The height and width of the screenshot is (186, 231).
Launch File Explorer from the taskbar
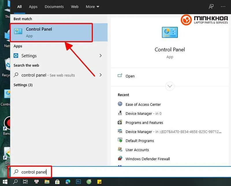point(46,182)
